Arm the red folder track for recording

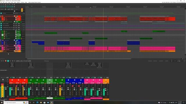(x=3, y=16)
